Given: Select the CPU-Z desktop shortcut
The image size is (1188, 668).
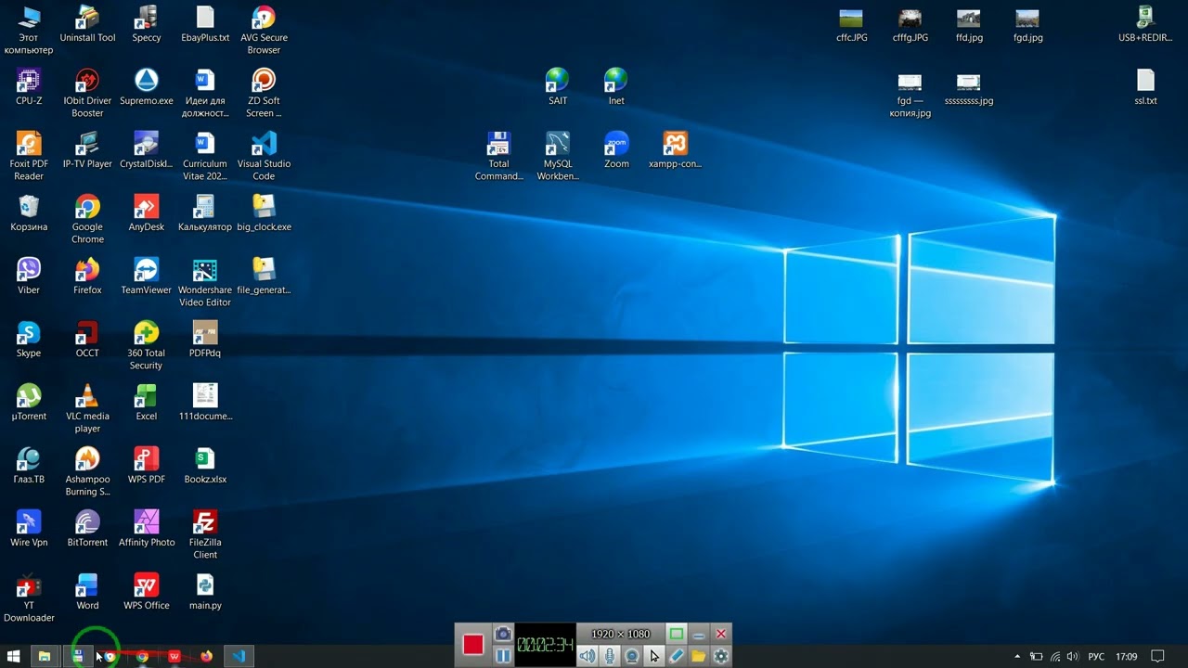Looking at the screenshot, I should point(29,87).
